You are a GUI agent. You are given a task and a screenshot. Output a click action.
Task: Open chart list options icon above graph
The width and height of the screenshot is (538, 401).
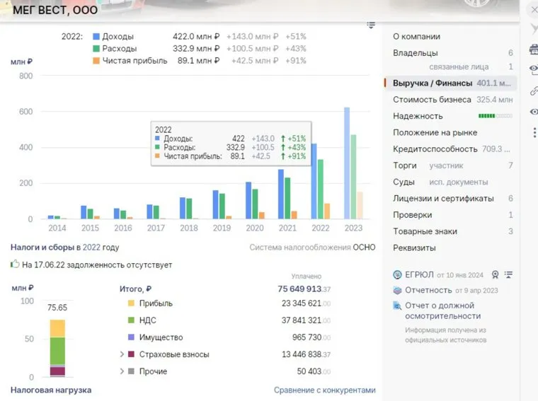pos(371,25)
